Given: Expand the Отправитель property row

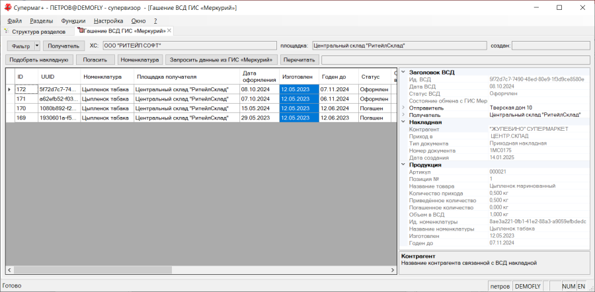Looking at the screenshot, I should pos(403,108).
